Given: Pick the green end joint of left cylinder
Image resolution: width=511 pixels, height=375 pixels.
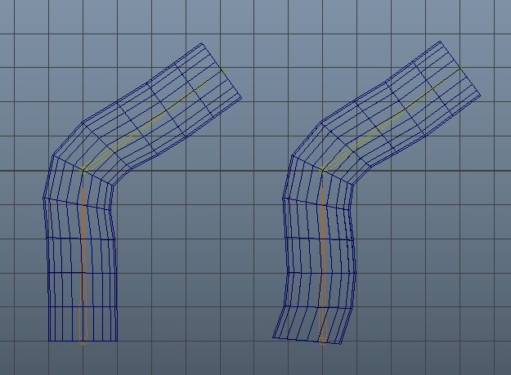Looking at the screenshot, I should [223, 70].
